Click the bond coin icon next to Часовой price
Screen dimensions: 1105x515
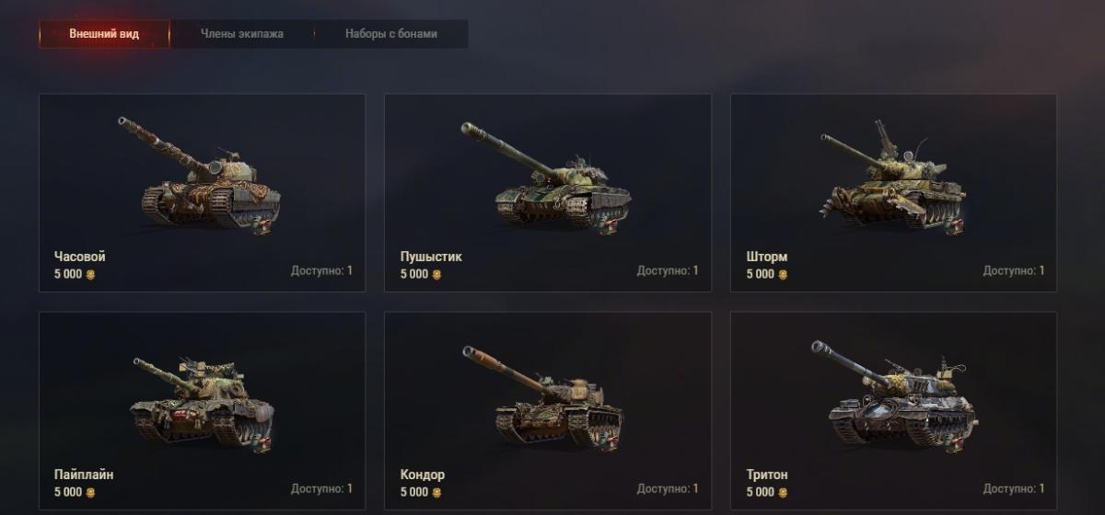coord(90,274)
